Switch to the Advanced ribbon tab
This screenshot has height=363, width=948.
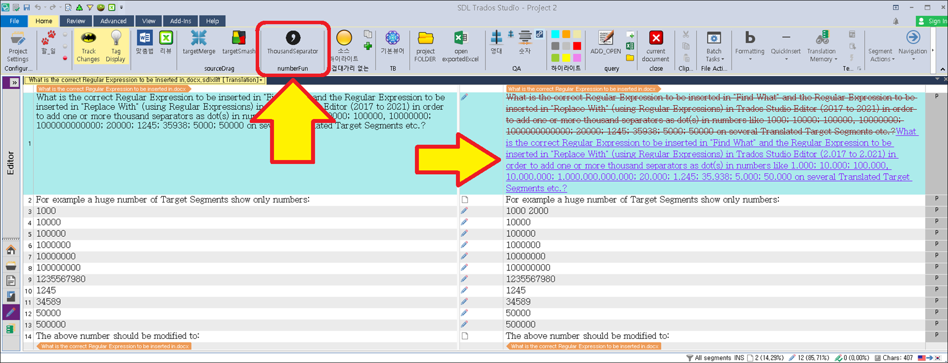(113, 21)
